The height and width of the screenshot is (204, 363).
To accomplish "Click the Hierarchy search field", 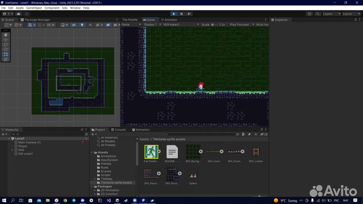I will 47,134.
